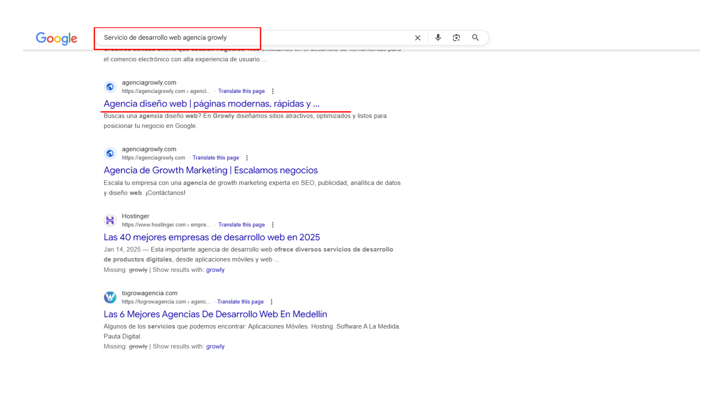Image resolution: width=723 pixels, height=407 pixels.
Task: Open 'Las 6 Mejores Agencias De Desarrollo Web'
Action: [x=215, y=314]
